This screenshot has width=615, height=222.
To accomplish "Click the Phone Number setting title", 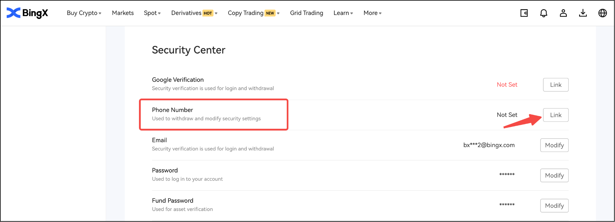I will [172, 110].
